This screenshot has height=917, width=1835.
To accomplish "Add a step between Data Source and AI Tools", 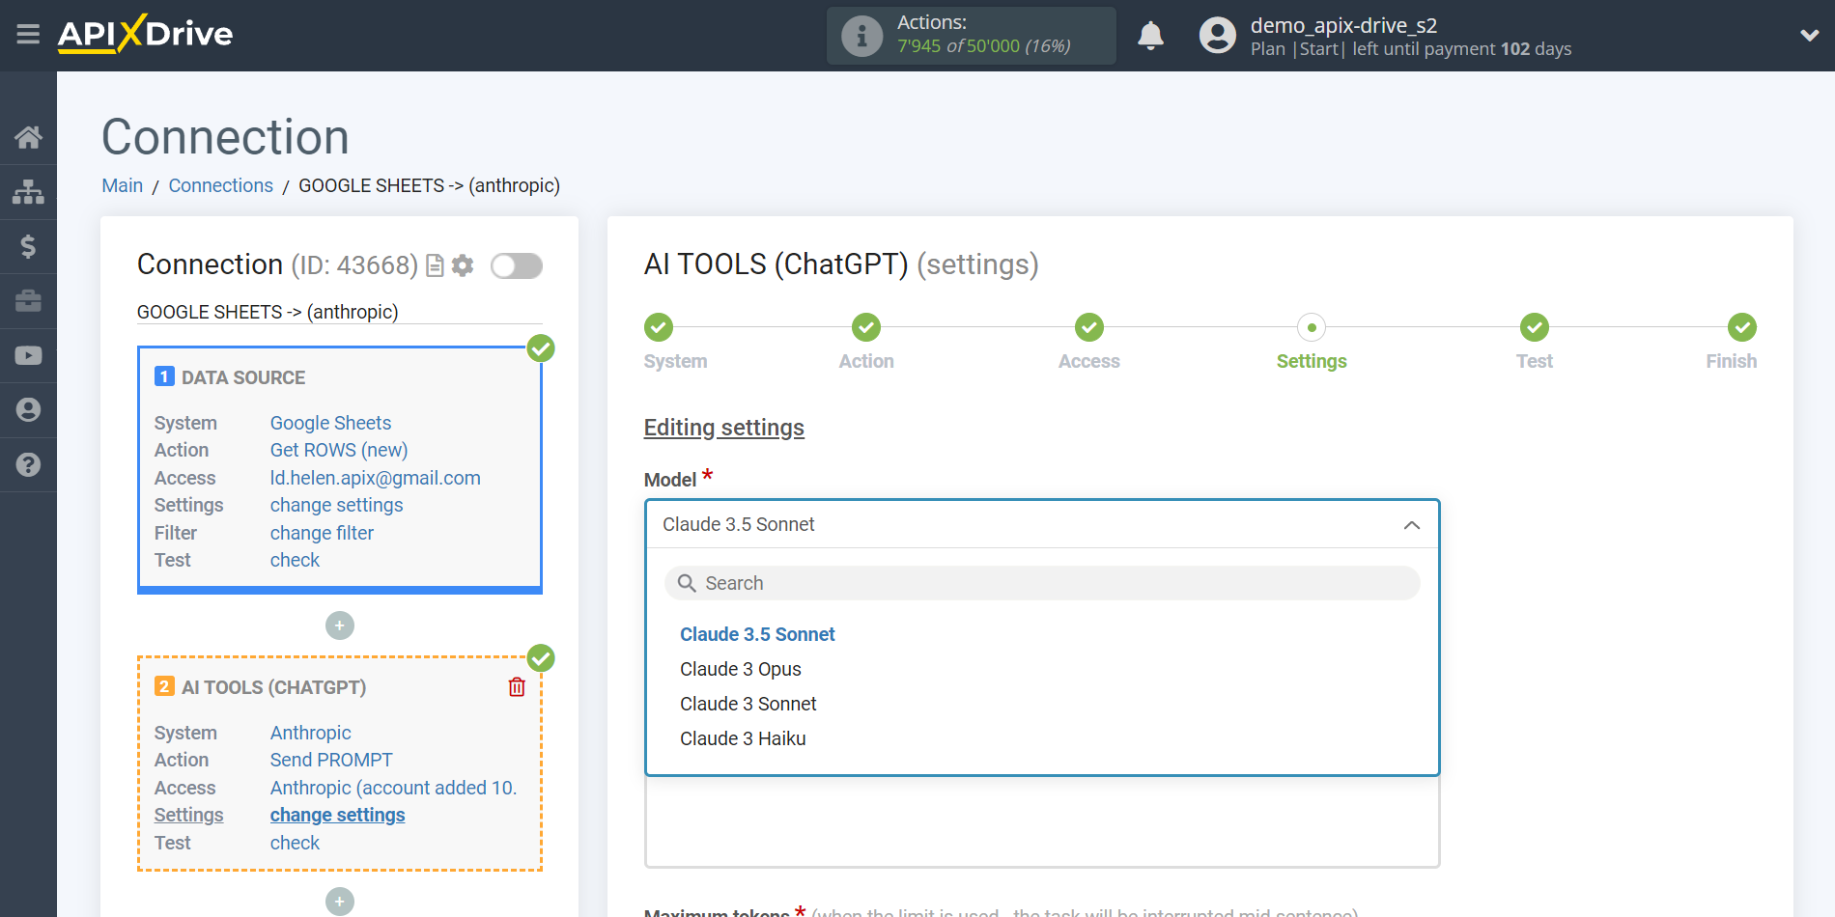I will pos(340,625).
